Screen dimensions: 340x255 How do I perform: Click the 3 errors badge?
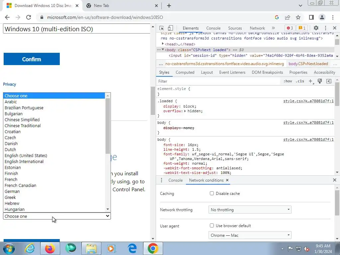point(290,28)
